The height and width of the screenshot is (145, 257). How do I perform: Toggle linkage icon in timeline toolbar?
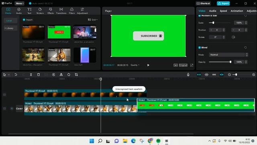pos(214,75)
